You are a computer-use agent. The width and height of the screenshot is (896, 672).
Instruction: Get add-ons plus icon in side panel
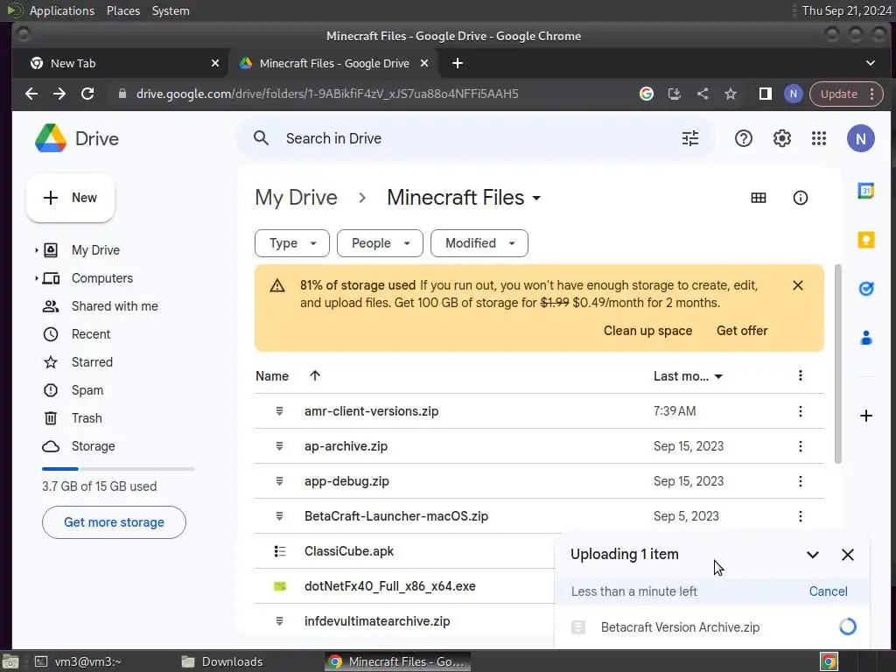(865, 416)
